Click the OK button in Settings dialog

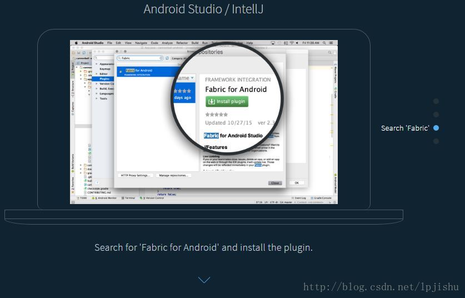click(x=297, y=183)
